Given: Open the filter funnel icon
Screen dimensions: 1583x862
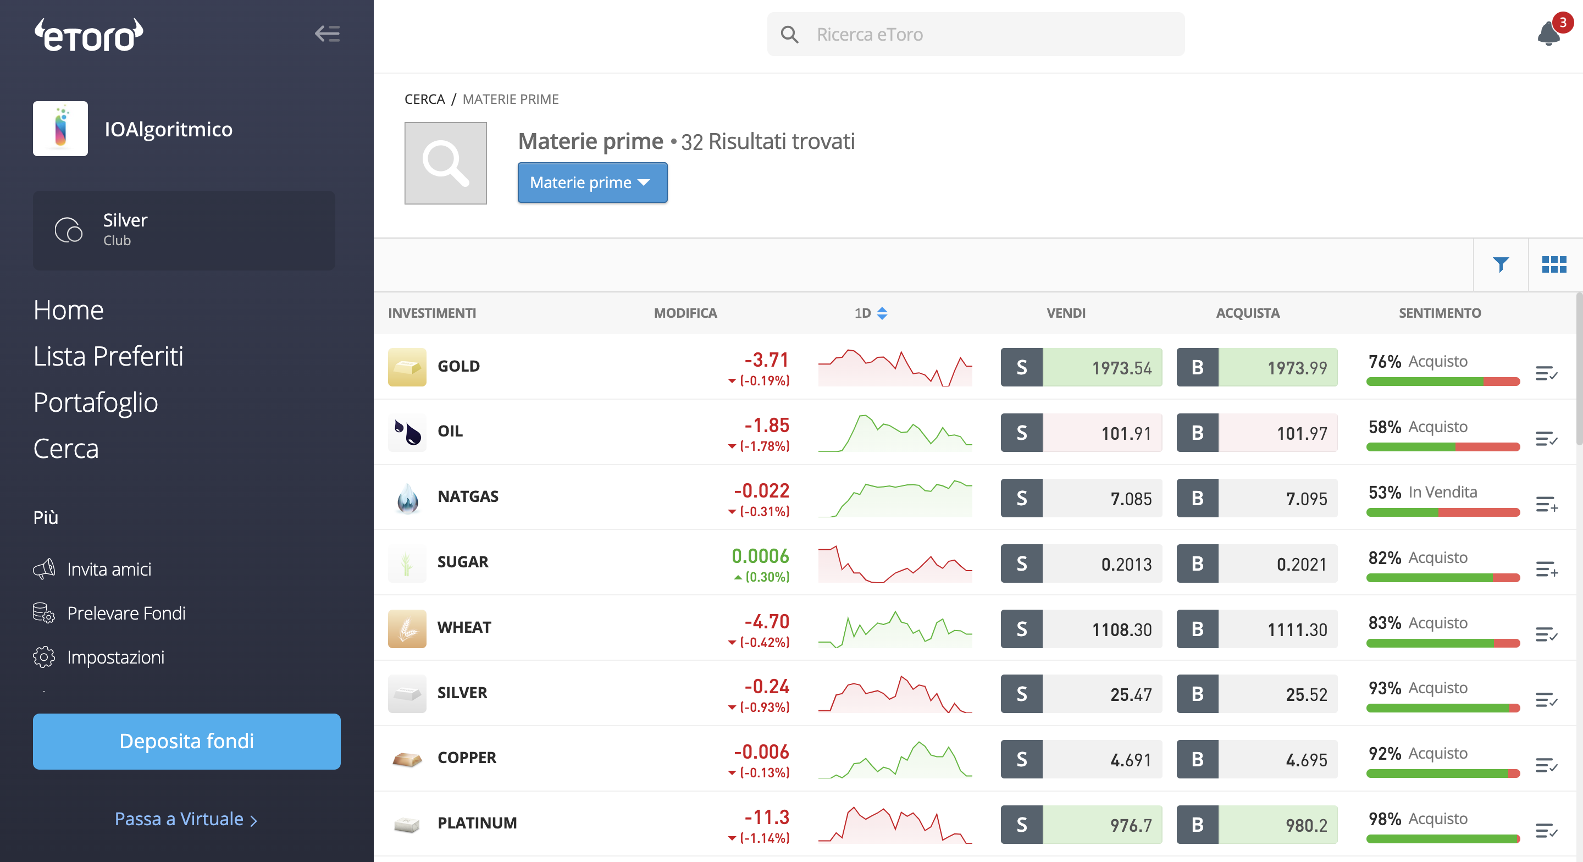Looking at the screenshot, I should click(x=1501, y=264).
